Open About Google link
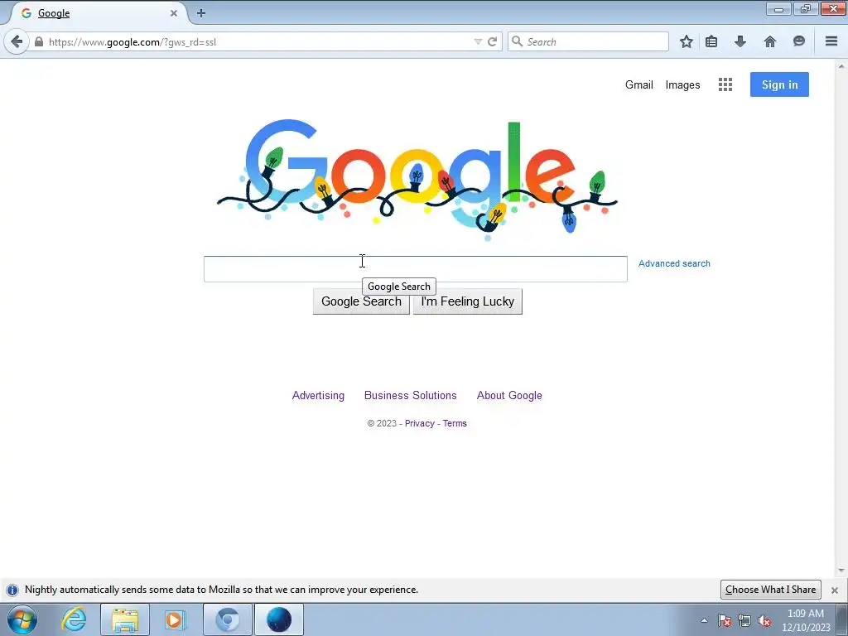This screenshot has height=636, width=848. pos(509,395)
